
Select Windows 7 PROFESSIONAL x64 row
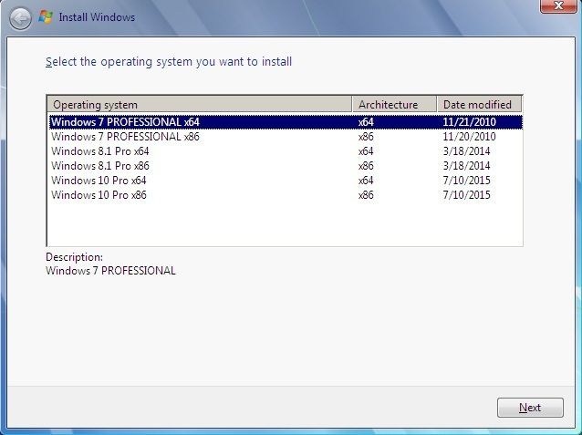[286, 122]
